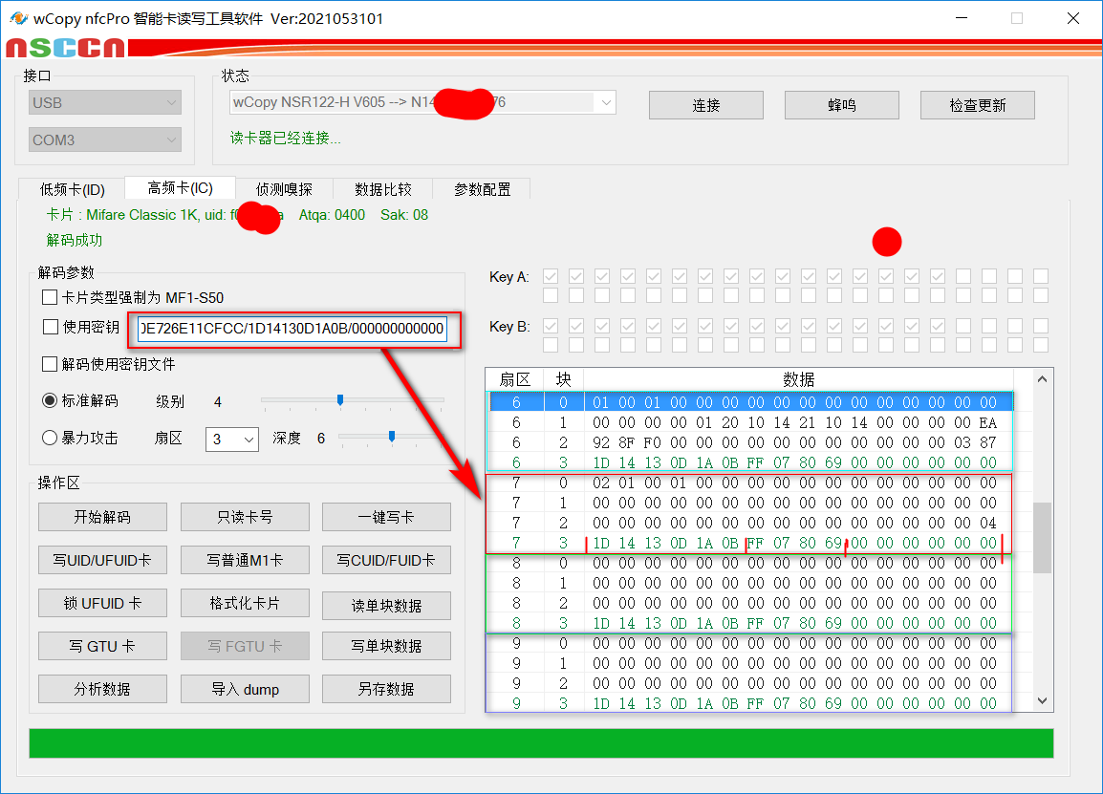Click the 连接 connect button
Screen dimensions: 1103x794
(705, 105)
